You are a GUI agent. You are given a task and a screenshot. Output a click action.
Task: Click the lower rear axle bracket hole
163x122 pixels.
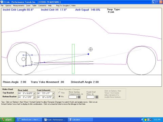23,66
